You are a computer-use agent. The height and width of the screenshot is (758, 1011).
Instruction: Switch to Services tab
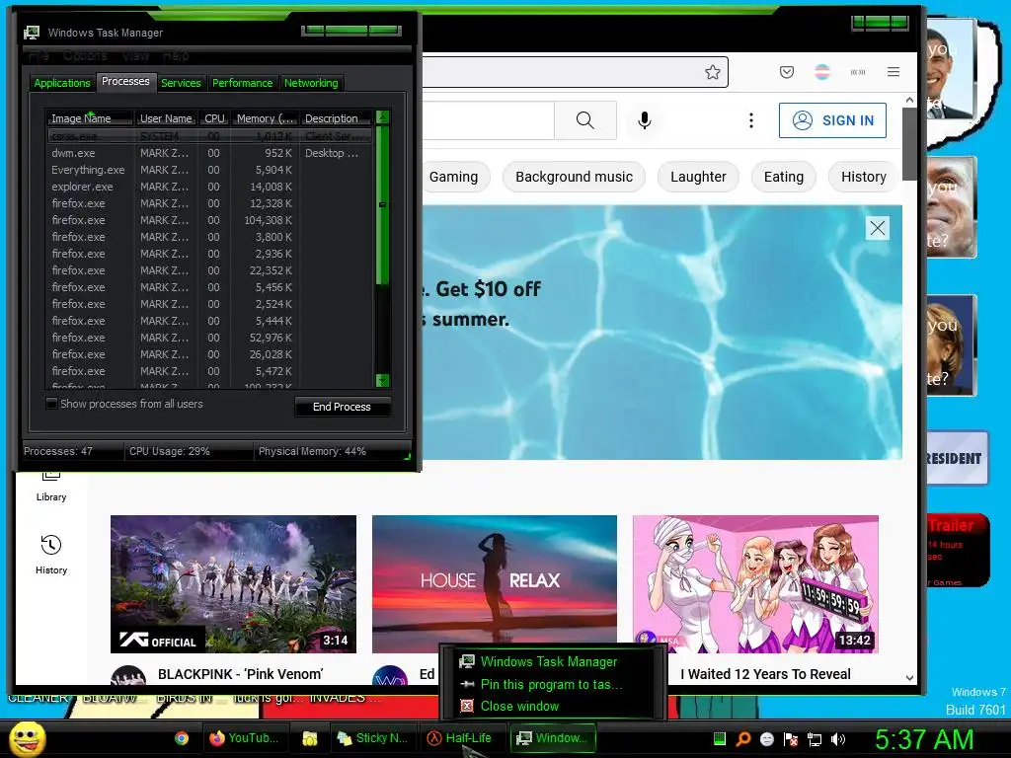181,83
